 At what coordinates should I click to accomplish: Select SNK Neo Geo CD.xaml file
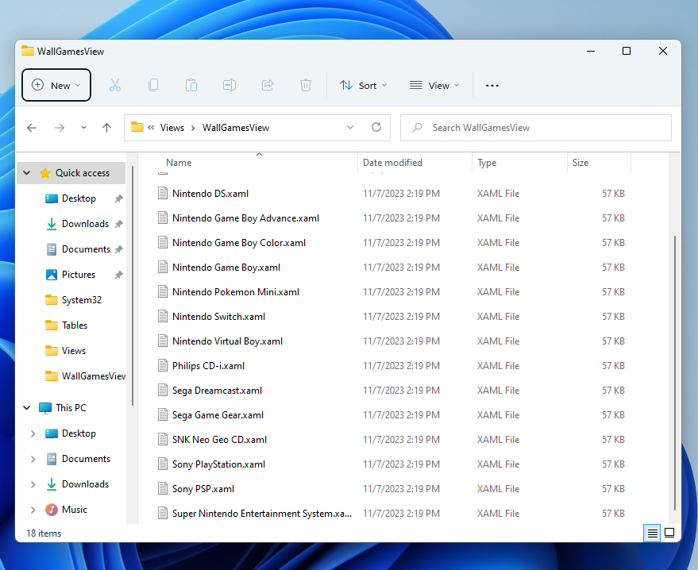click(x=219, y=440)
